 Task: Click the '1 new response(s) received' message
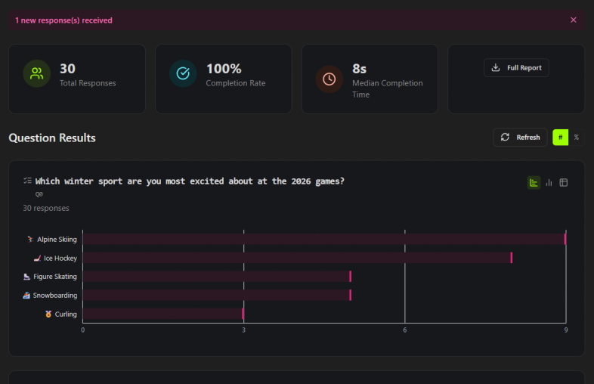click(x=63, y=20)
